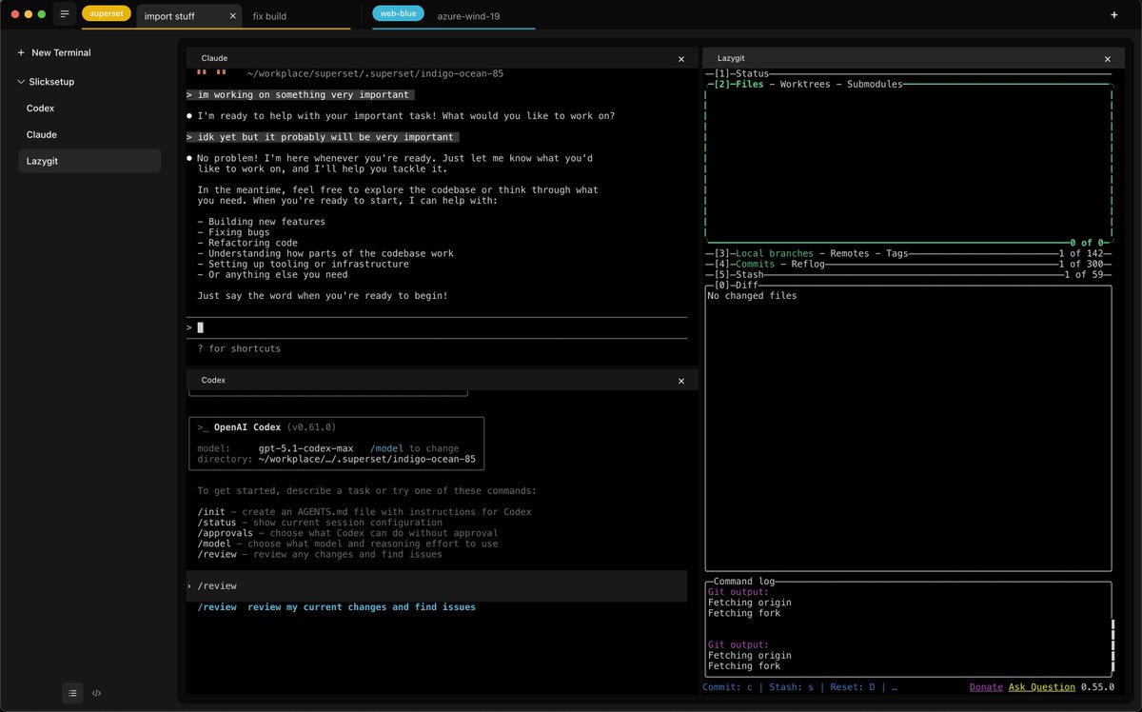Toggle the sidebar with the hamburger icon
1142x712 pixels.
pyautogui.click(x=65, y=14)
